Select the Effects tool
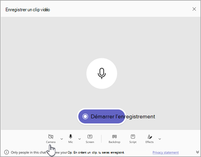This screenshot has width=201, height=157. pos(150,139)
